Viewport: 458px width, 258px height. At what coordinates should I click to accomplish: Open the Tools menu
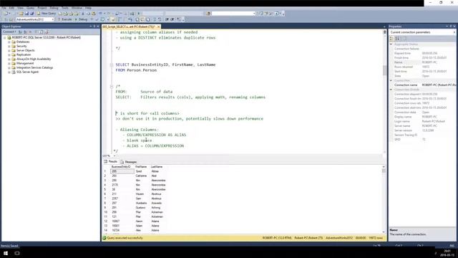click(65, 8)
